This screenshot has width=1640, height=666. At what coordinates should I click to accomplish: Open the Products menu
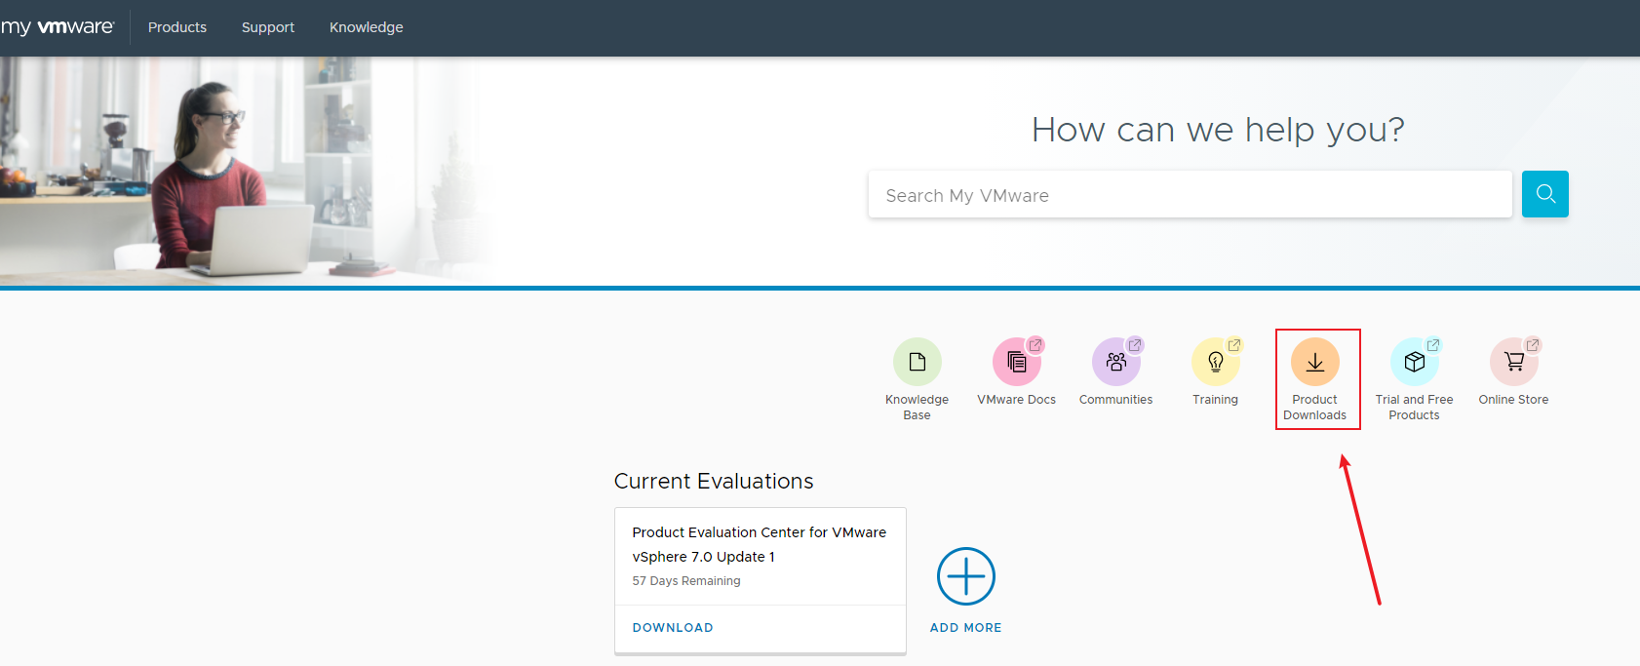pyautogui.click(x=177, y=27)
